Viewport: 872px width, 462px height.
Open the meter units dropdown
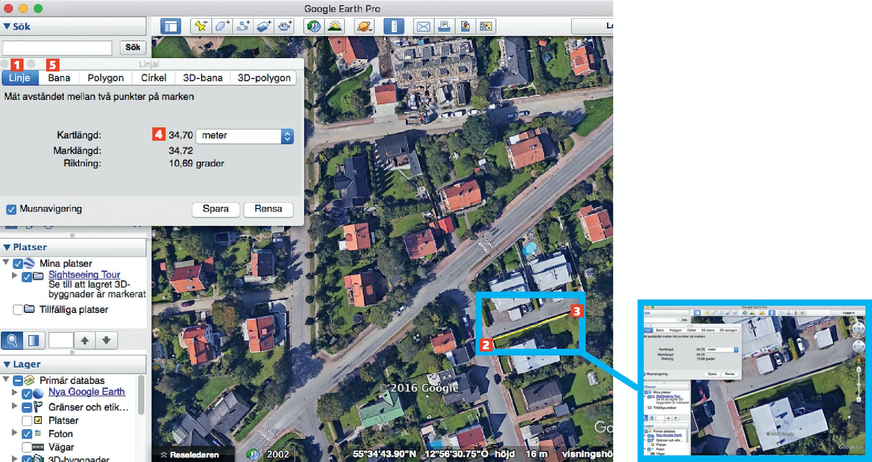(245, 136)
